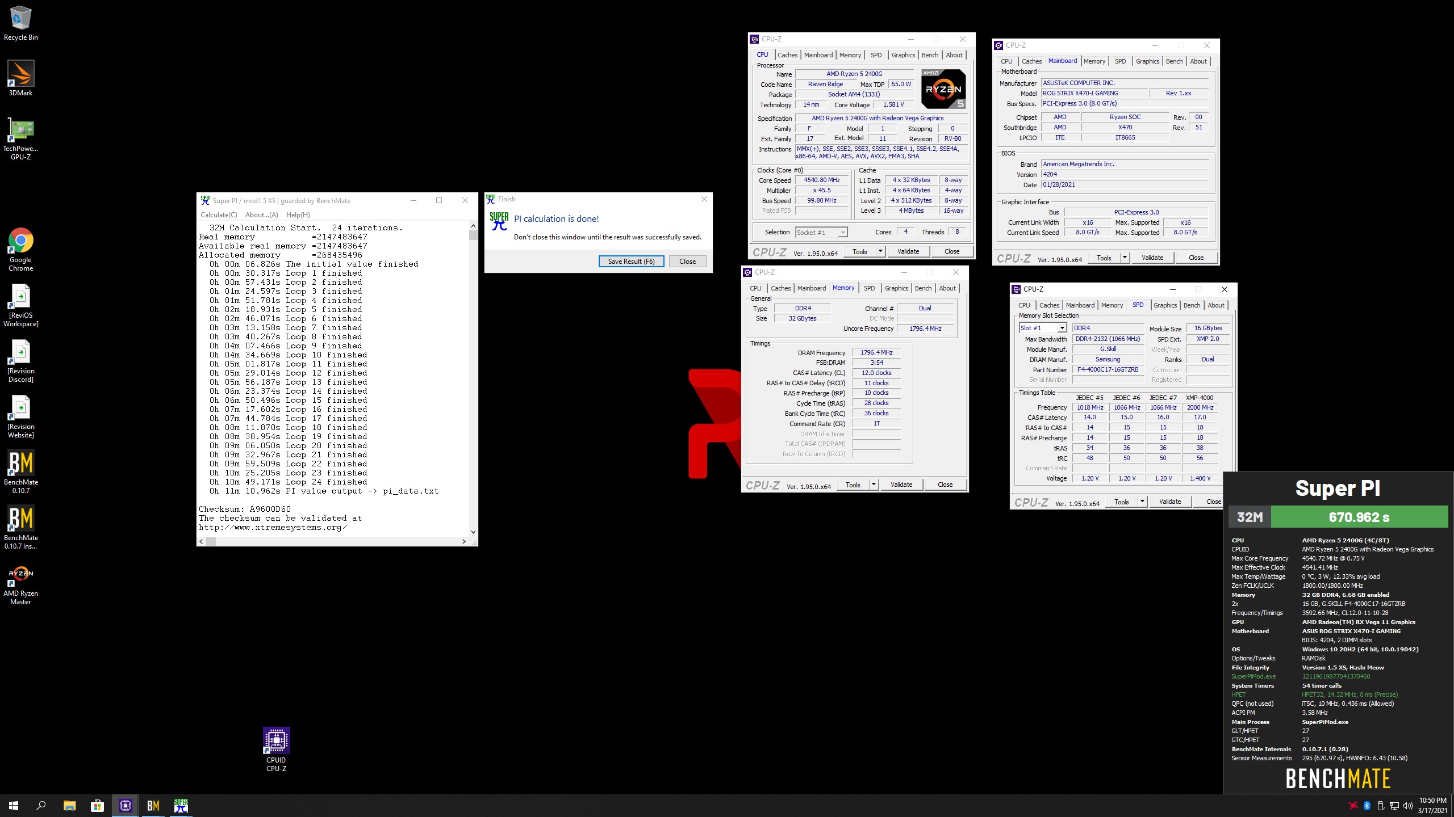Launch the BenchMate 0.10.7 desktop icon

(x=21, y=472)
